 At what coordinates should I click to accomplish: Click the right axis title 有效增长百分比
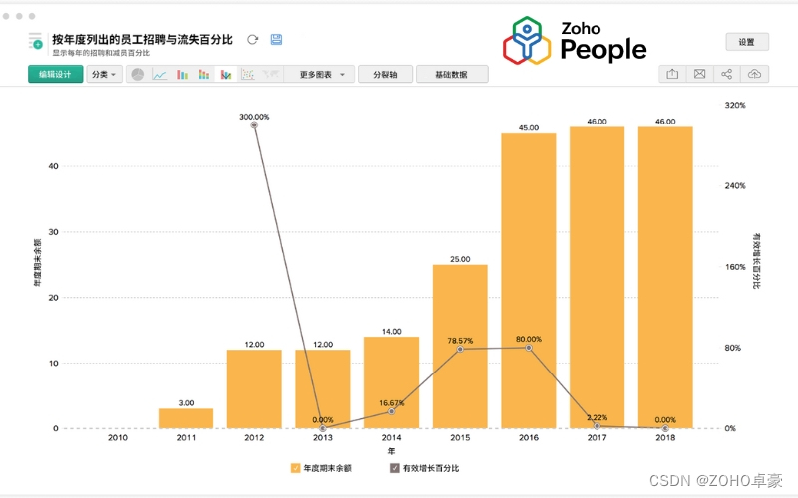[x=757, y=261]
